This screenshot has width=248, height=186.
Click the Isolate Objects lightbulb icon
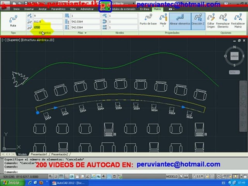[x=236, y=176]
